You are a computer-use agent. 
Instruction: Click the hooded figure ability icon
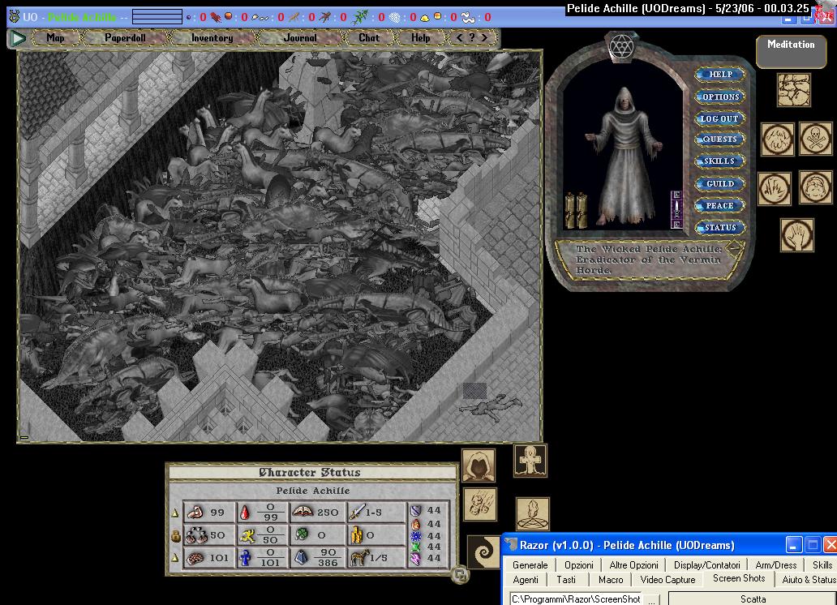click(x=479, y=466)
